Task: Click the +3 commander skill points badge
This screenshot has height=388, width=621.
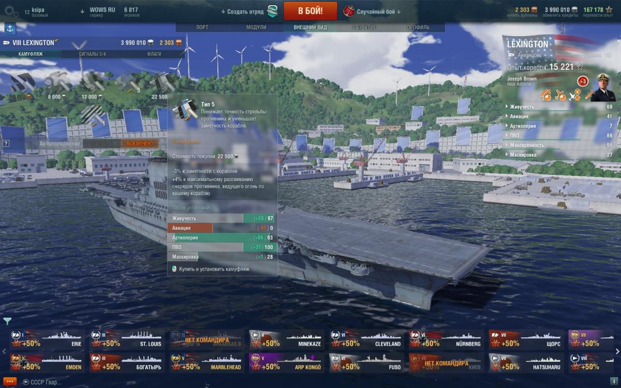Action: click(x=582, y=81)
